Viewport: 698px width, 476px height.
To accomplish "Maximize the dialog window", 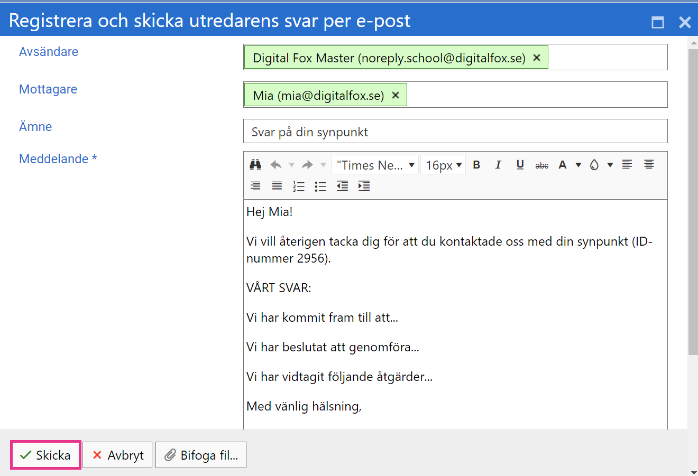I will (658, 22).
